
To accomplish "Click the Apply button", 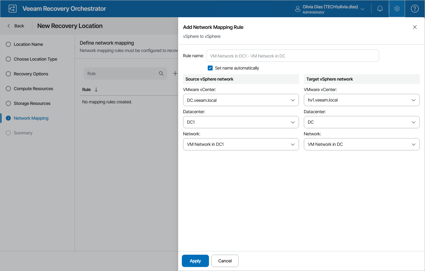I will point(195,261).
